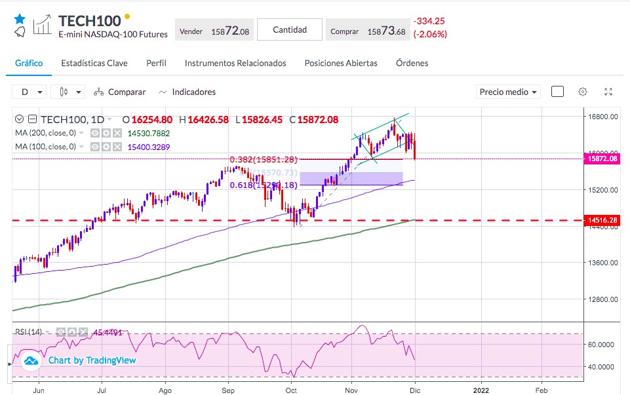Click the small arrow at chart's bottom-left edge
This screenshot has width=630, height=395.
pyautogui.click(x=10, y=364)
